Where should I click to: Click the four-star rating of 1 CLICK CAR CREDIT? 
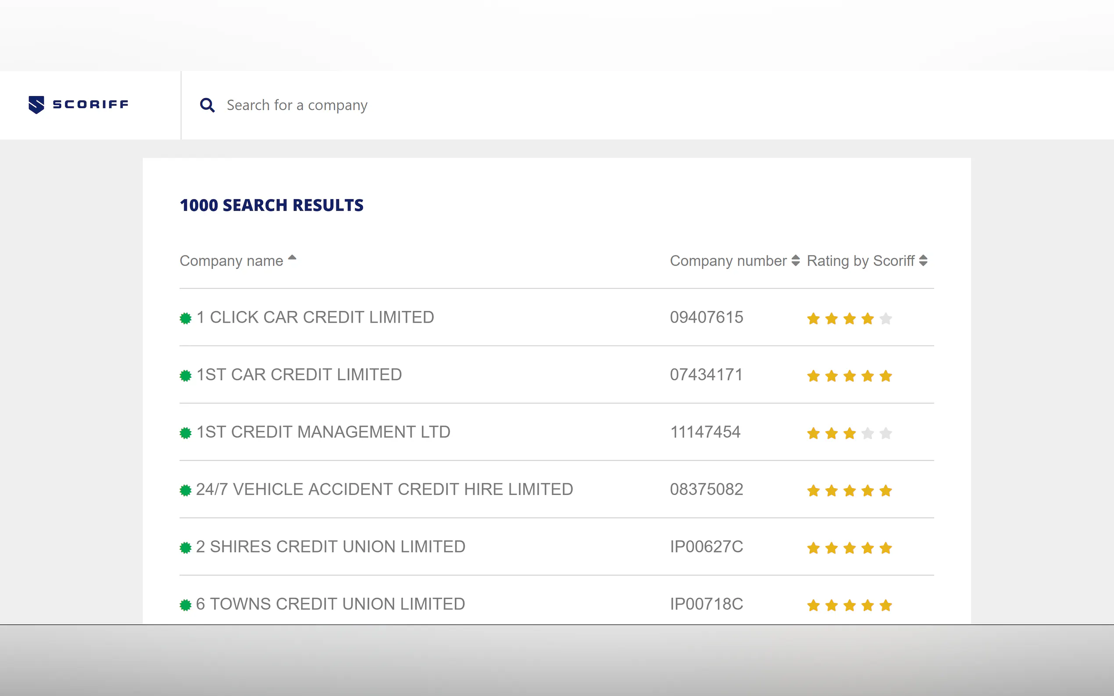tap(849, 319)
